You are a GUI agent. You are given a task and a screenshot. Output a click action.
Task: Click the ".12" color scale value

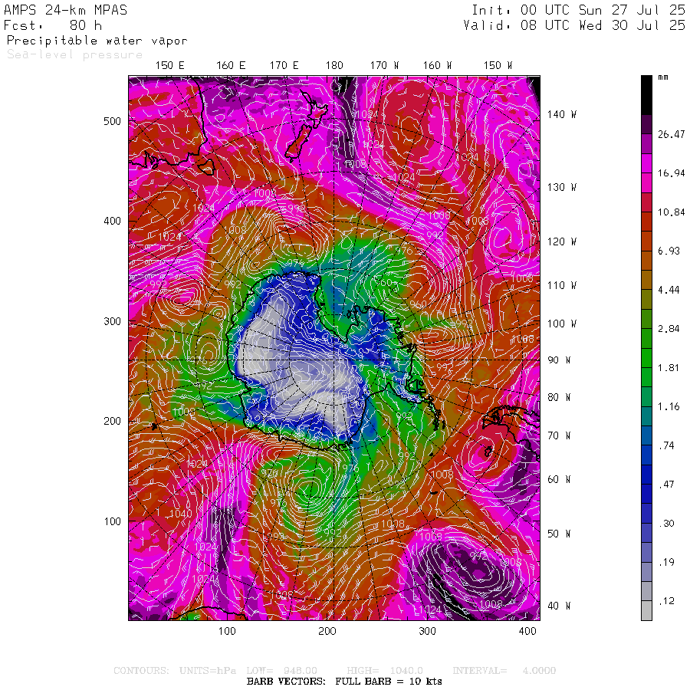point(666,601)
